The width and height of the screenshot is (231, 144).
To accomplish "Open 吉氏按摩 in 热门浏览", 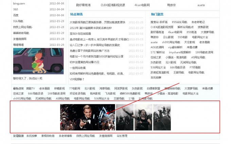I will [x=156, y=78].
